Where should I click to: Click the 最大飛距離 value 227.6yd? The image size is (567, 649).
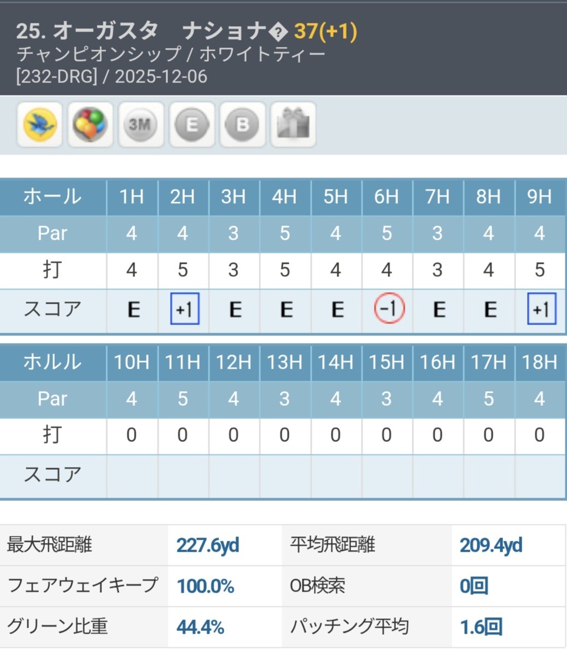coord(208,545)
